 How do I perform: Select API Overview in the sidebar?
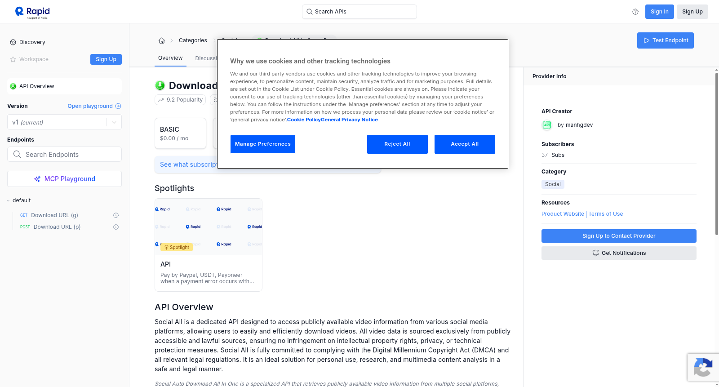click(x=64, y=86)
